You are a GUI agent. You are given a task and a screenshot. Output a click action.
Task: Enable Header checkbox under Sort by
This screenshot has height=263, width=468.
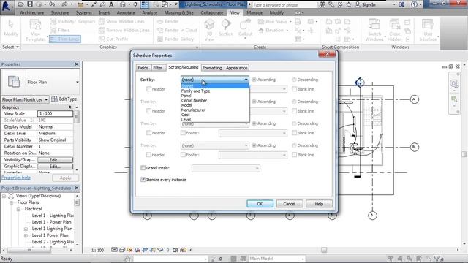coord(148,89)
